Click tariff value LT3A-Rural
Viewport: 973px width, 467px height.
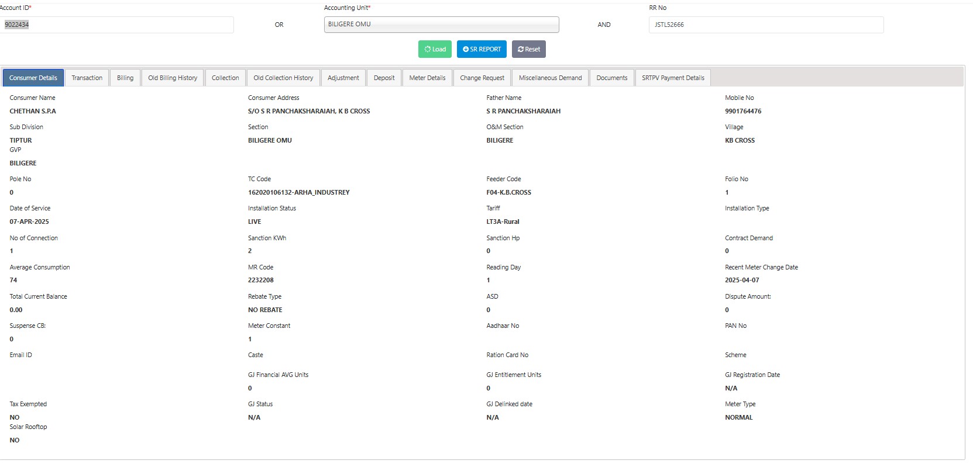pyautogui.click(x=503, y=222)
